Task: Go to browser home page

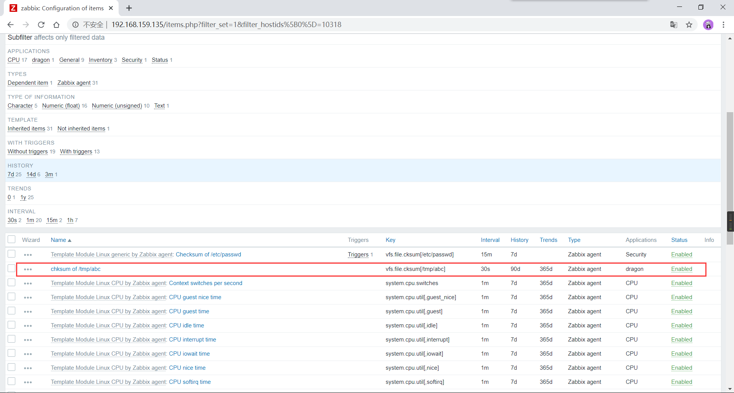Action: [x=56, y=25]
